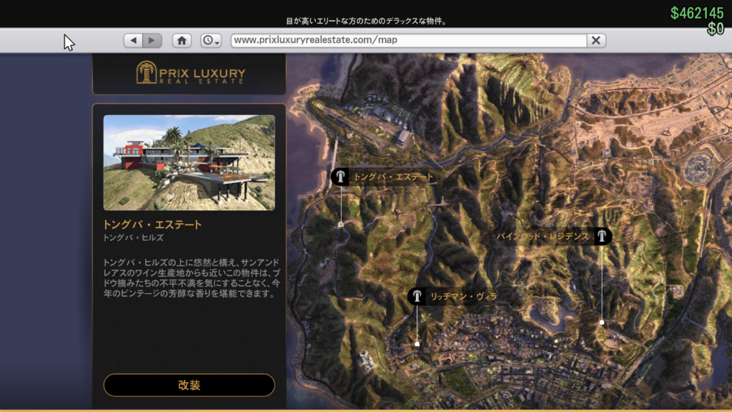
Task: Open the history clock dropdown
Action: pyautogui.click(x=211, y=41)
